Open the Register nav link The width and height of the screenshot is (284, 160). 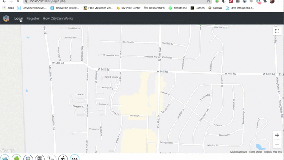(33, 19)
